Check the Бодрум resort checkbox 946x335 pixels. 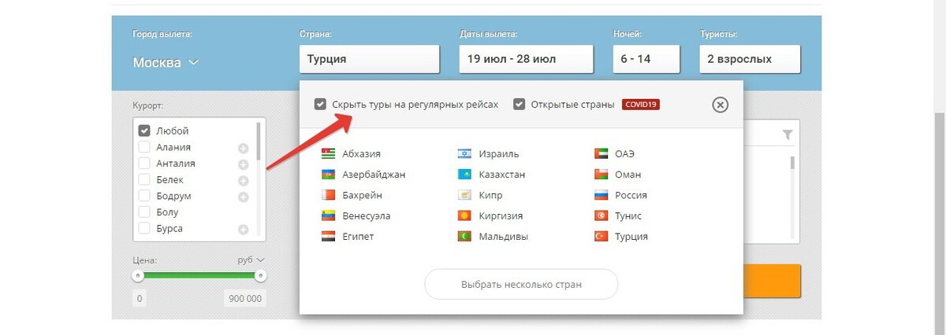[144, 196]
